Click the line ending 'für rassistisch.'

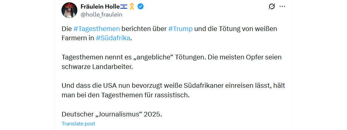coord(126,95)
